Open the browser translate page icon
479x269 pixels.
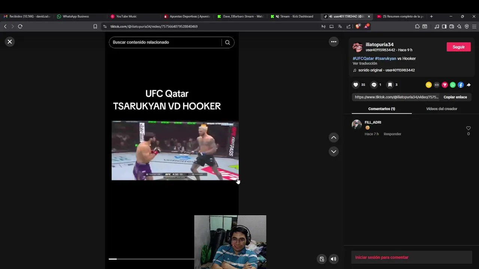pyautogui.click(x=340, y=27)
